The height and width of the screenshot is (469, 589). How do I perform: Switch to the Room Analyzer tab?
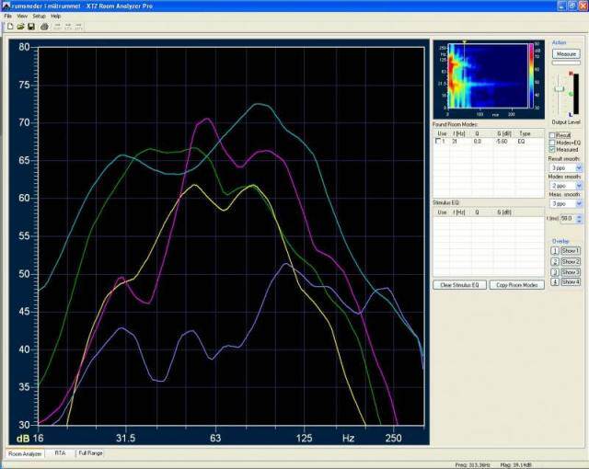pyautogui.click(x=25, y=454)
